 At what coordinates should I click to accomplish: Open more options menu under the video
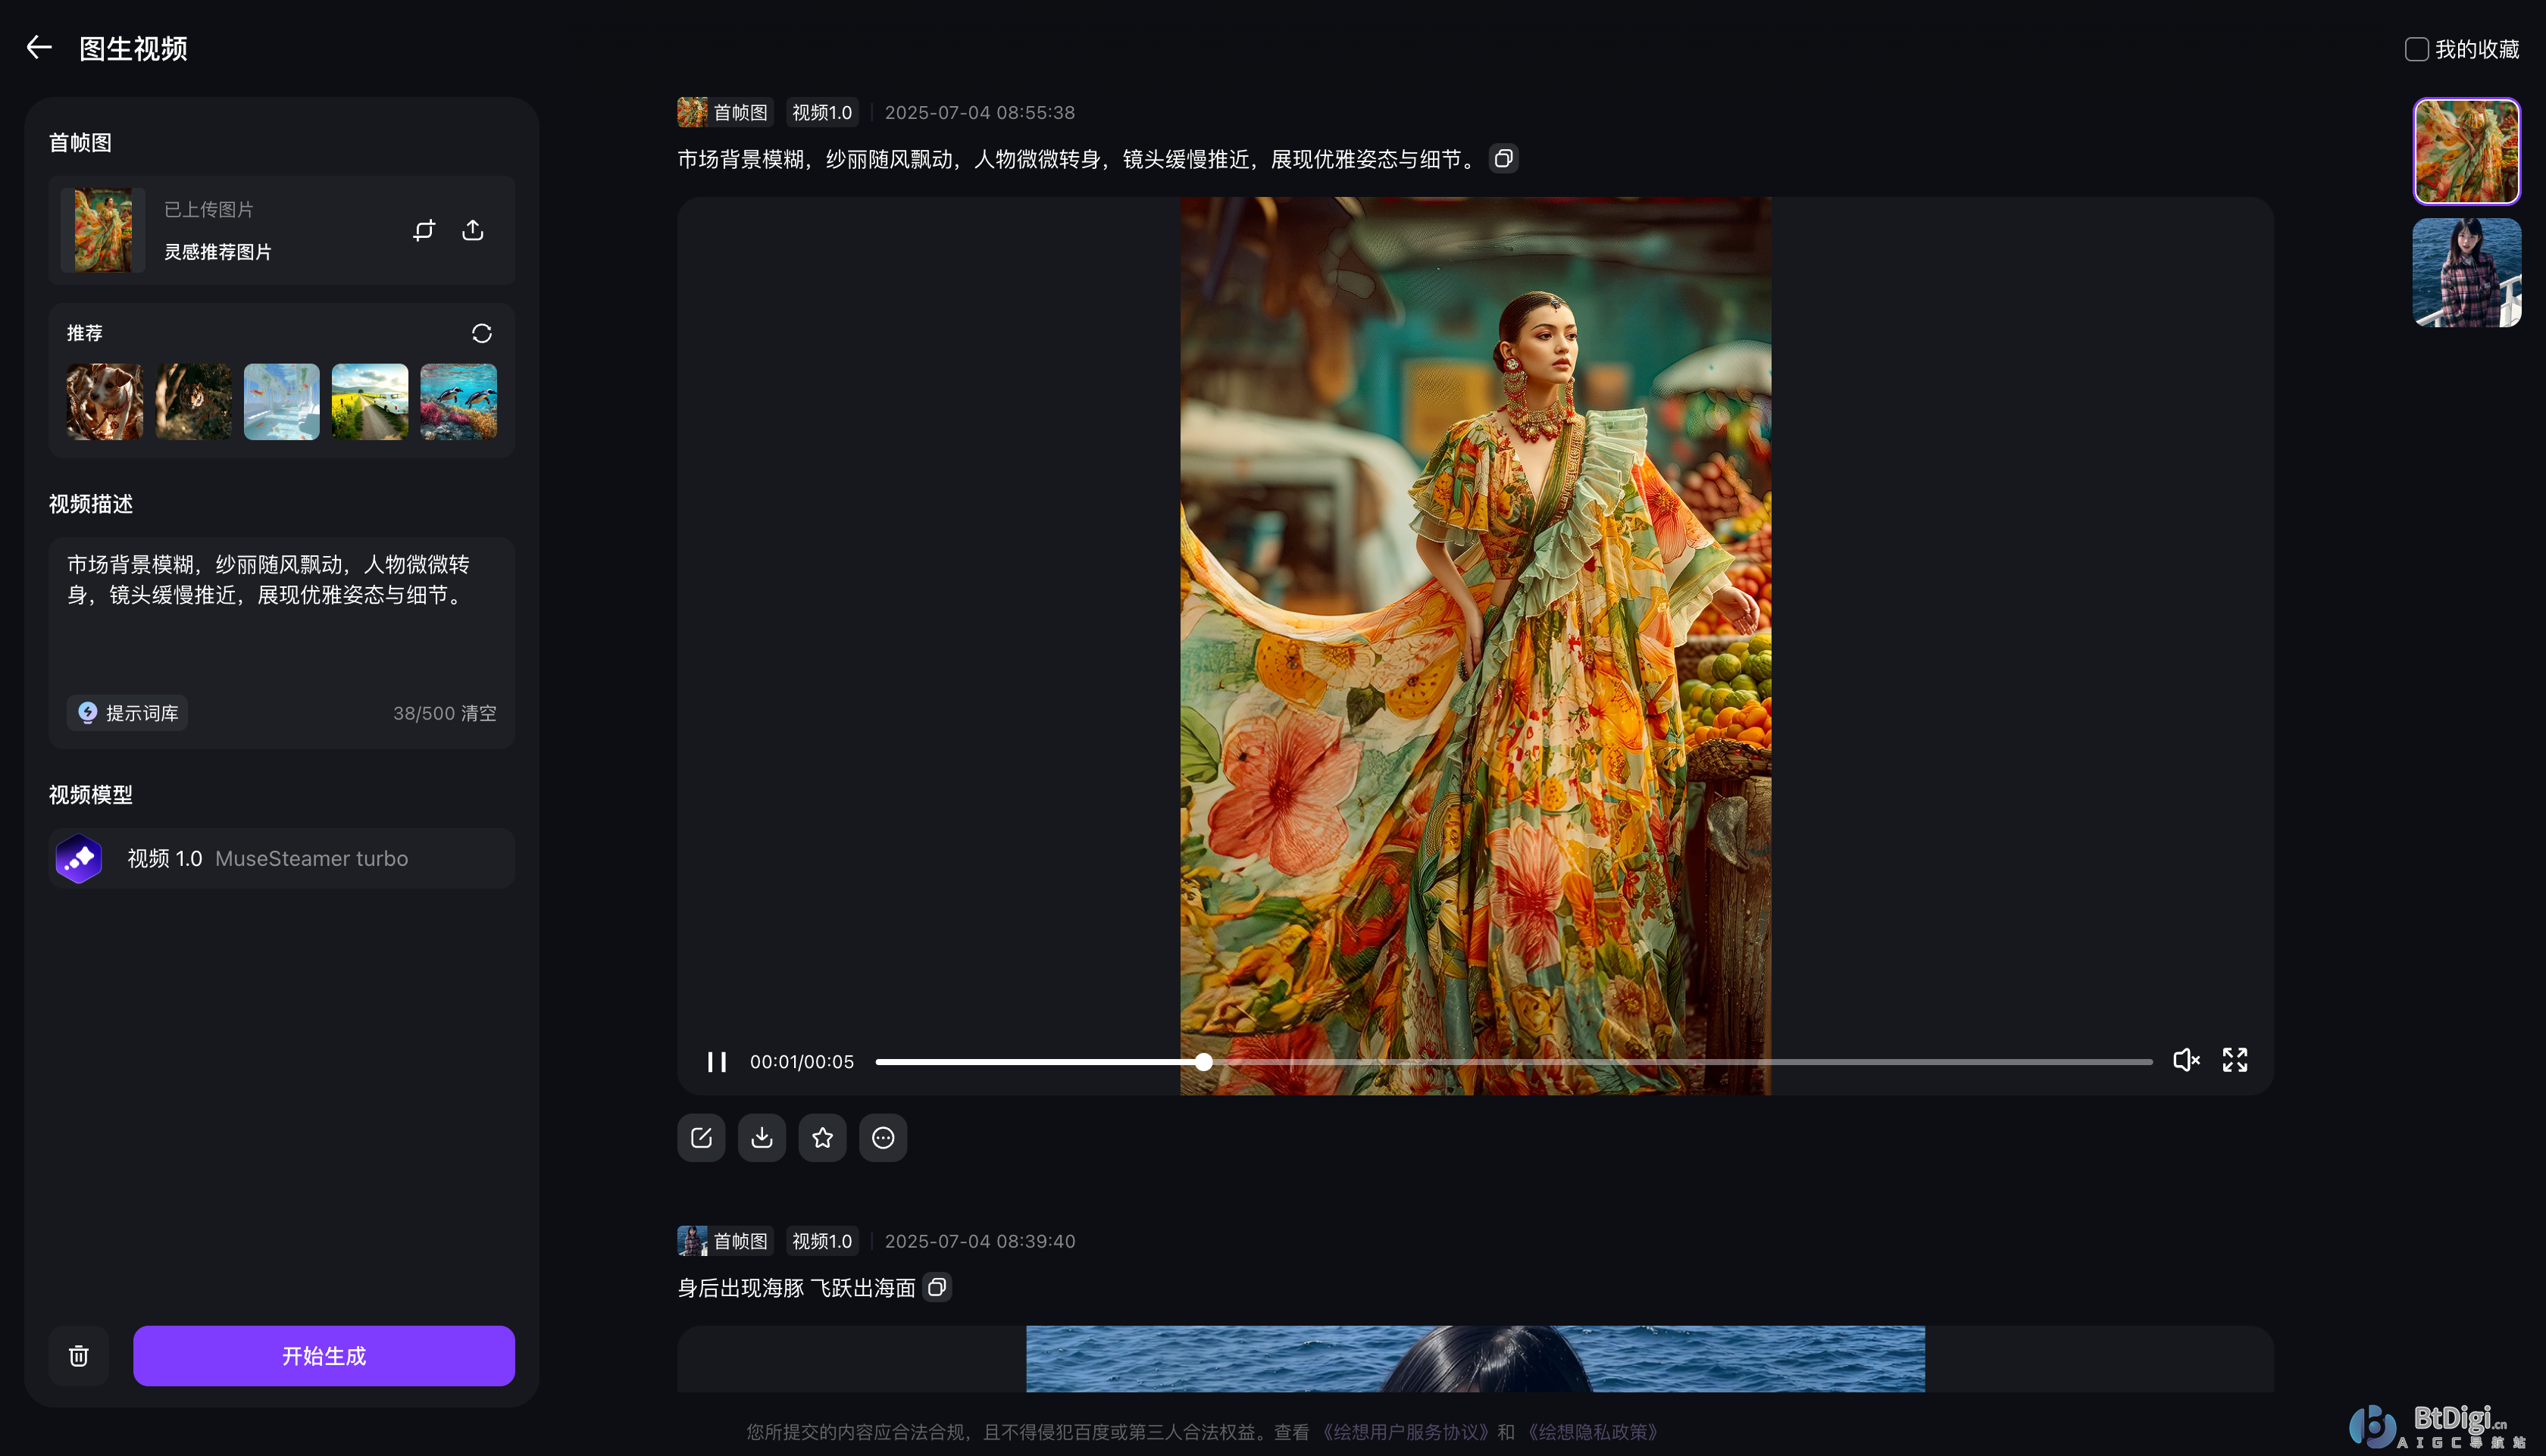pos(882,1137)
